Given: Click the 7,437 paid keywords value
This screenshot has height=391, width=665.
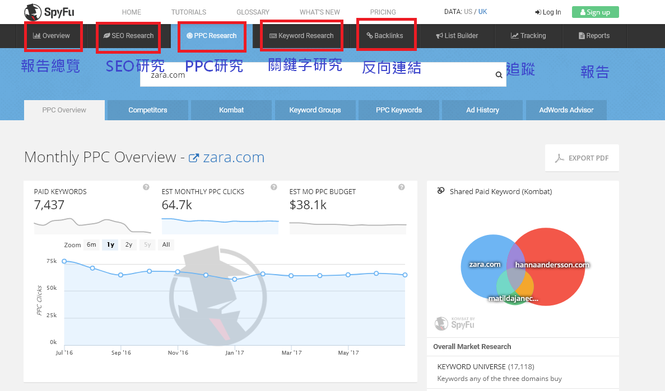Looking at the screenshot, I should pyautogui.click(x=49, y=205).
